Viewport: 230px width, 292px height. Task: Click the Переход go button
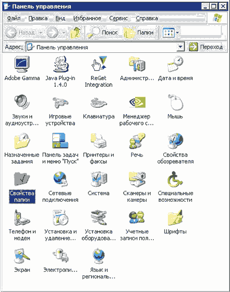(206, 47)
